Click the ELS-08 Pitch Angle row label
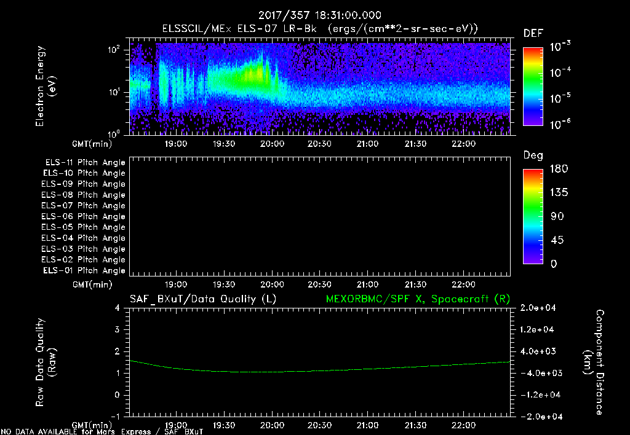The height and width of the screenshot is (435, 630). click(84, 195)
